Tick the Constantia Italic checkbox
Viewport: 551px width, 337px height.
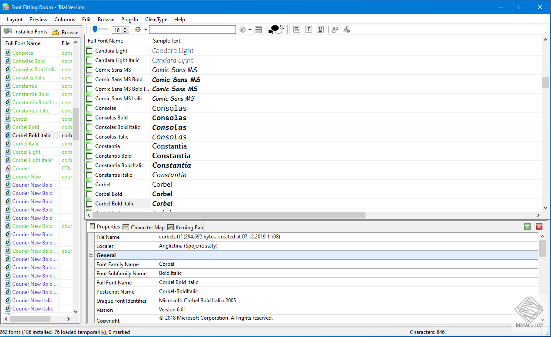point(90,175)
